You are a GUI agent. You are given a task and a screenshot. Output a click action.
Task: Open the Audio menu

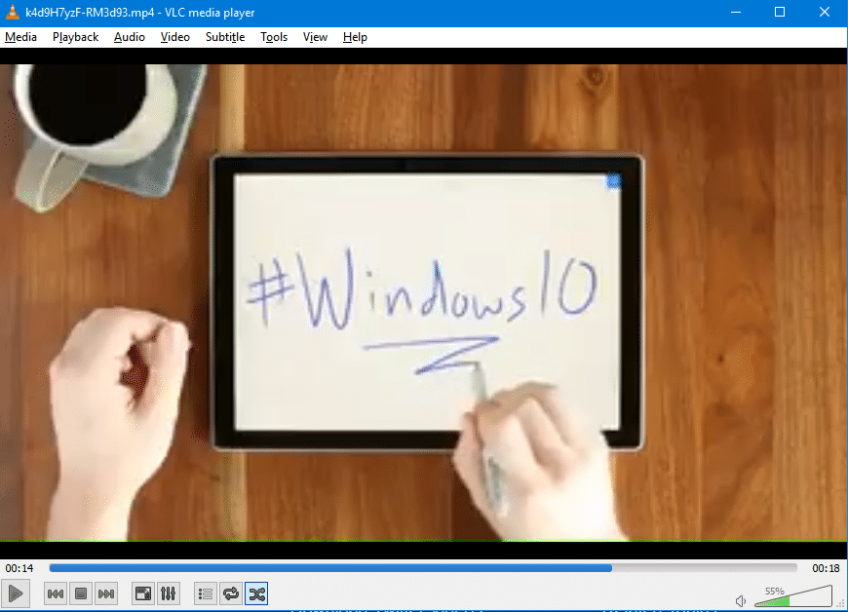(130, 37)
